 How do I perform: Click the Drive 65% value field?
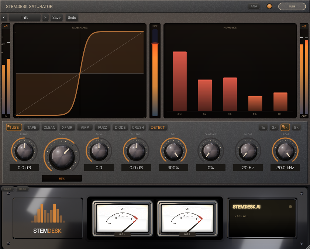(x=62, y=178)
